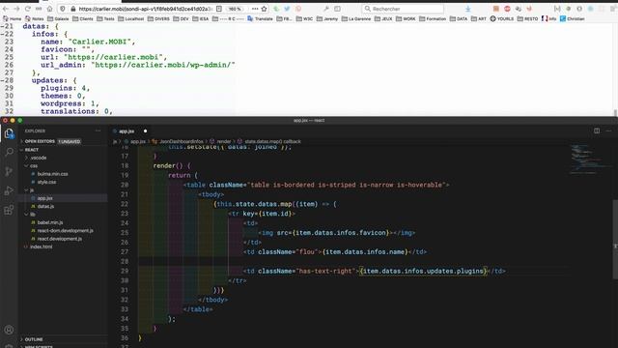Click the 1 UNSAVED badge
This screenshot has width=618, height=348.
click(x=70, y=141)
